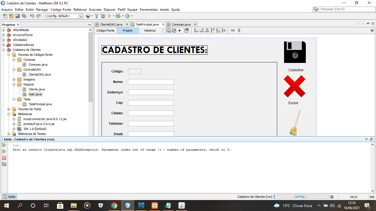The height and width of the screenshot is (211, 376).
Task: Toggle Selection Mode in the designer toolbar
Action: coord(168,30)
